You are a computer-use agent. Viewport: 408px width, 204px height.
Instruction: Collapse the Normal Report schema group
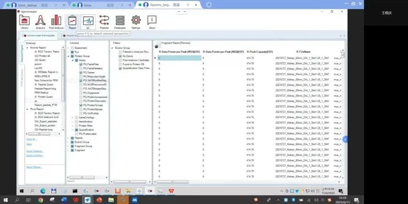27,48
